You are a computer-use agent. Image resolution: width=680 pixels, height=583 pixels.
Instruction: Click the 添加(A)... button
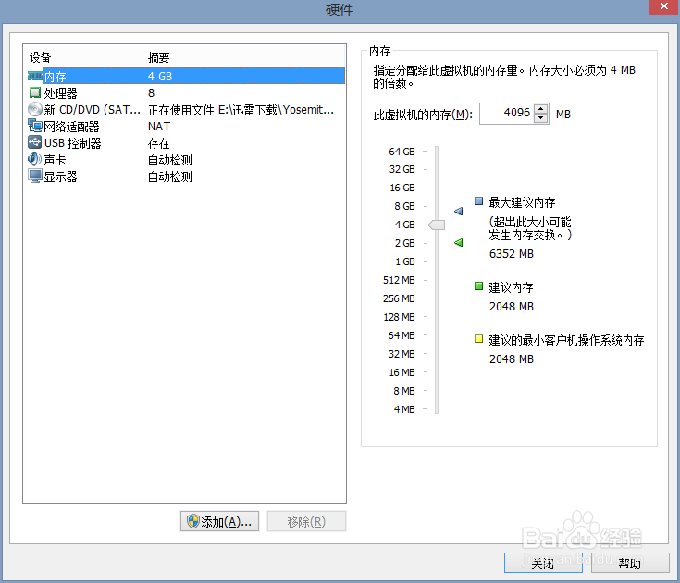pyautogui.click(x=219, y=521)
